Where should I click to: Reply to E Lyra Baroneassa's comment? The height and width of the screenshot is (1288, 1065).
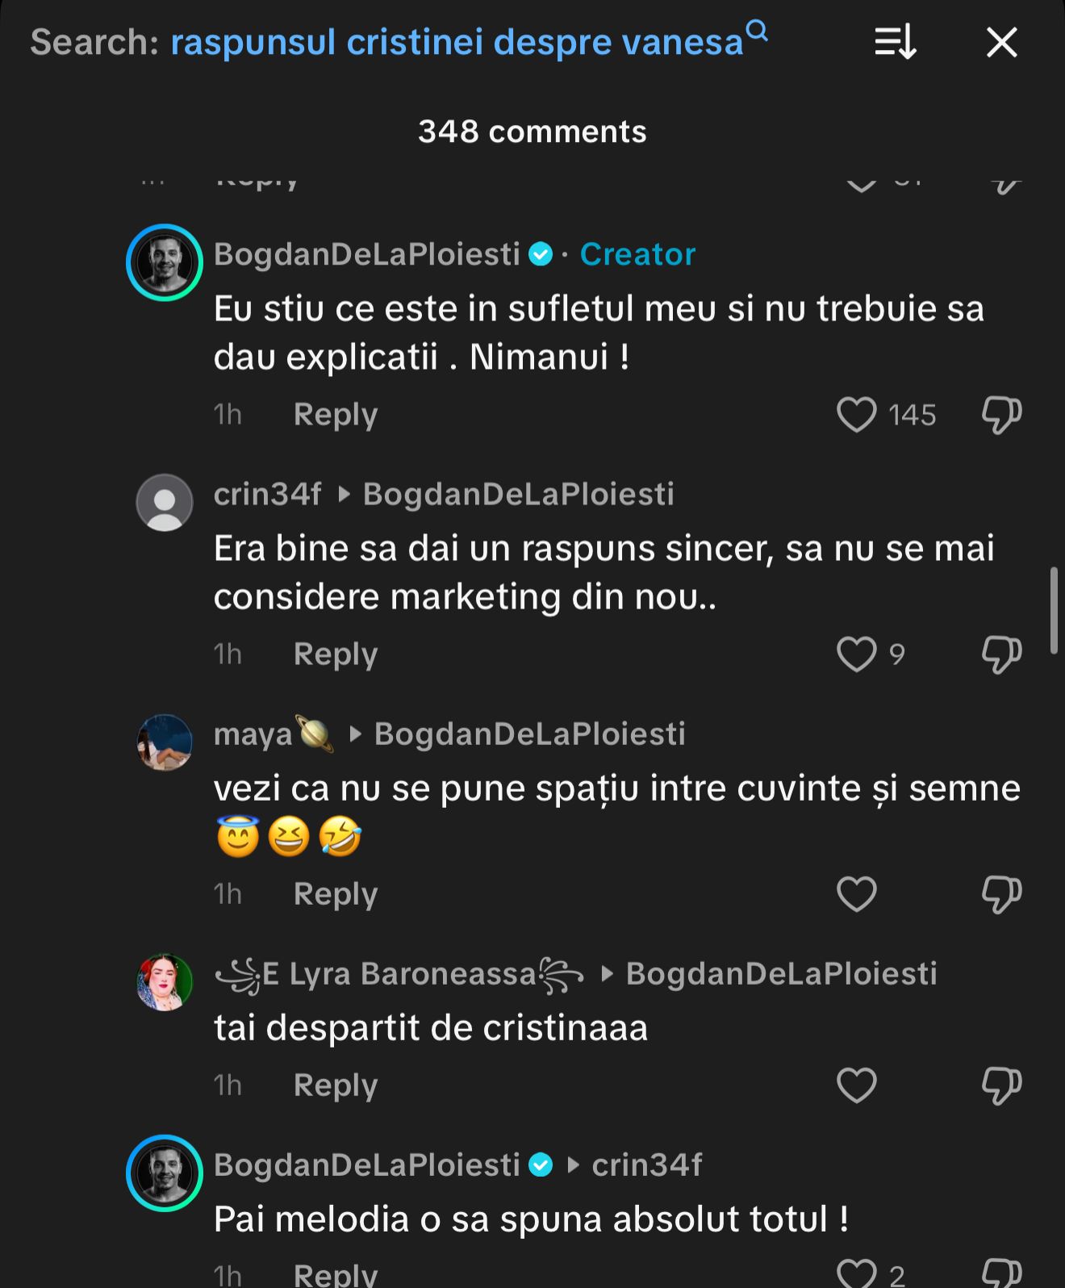coord(335,1085)
